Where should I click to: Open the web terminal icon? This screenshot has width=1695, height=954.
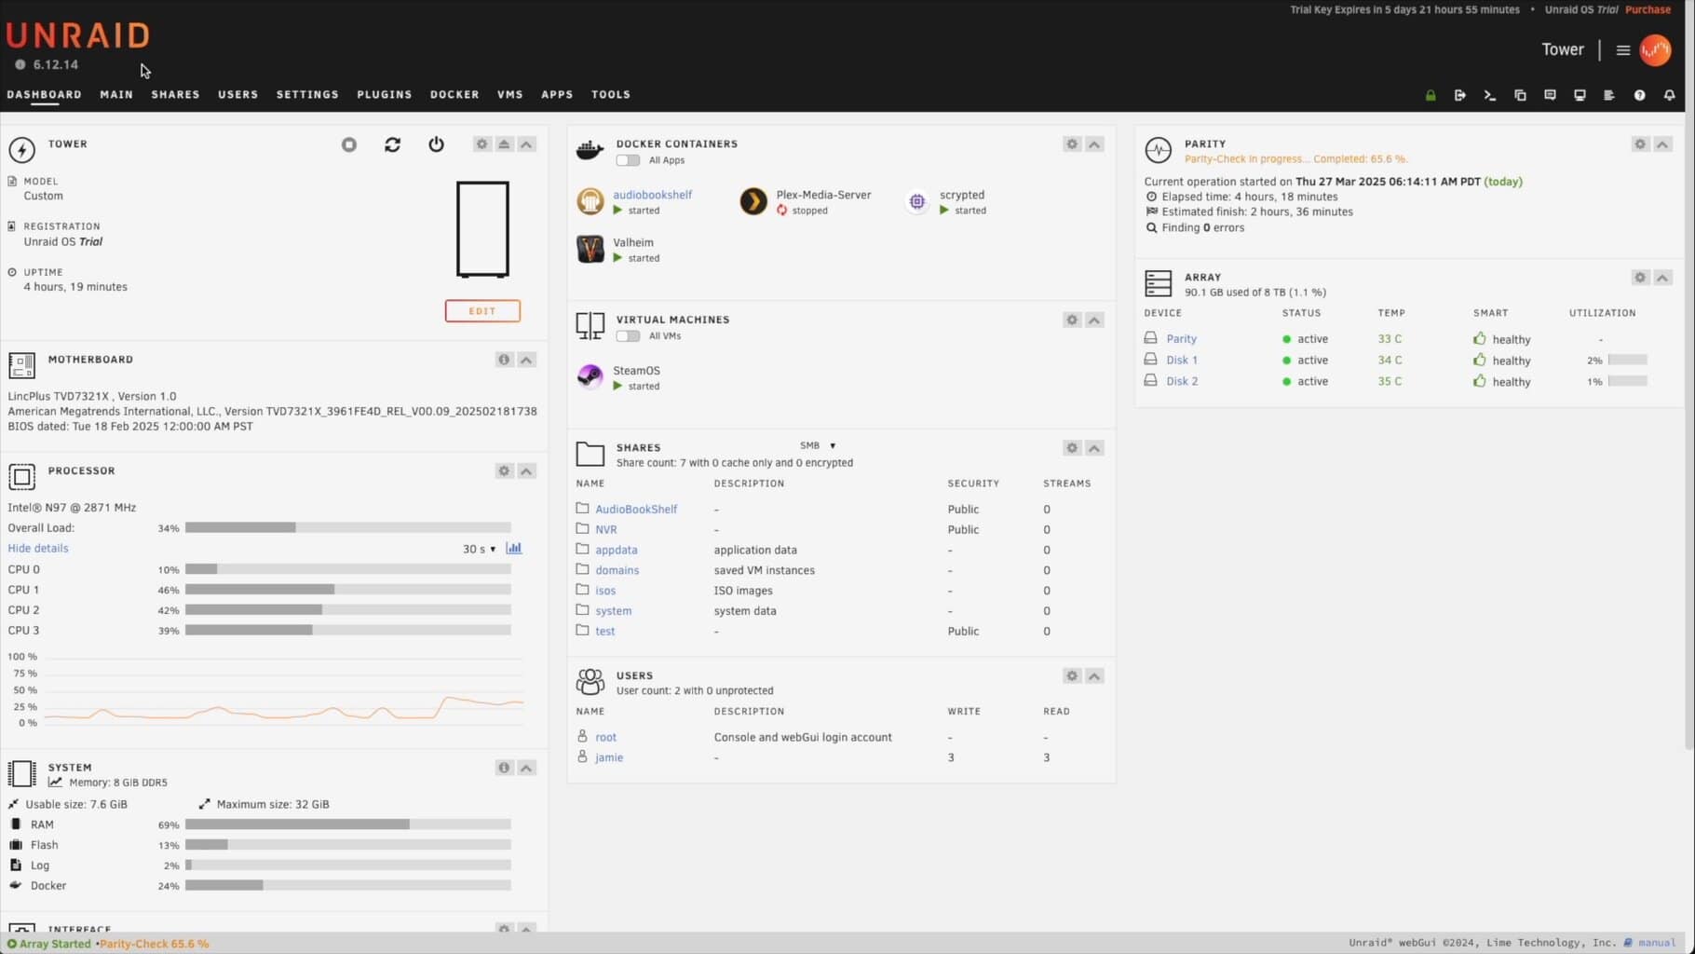click(x=1490, y=95)
